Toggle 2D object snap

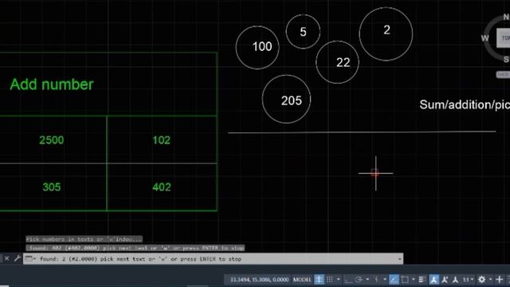405,279
